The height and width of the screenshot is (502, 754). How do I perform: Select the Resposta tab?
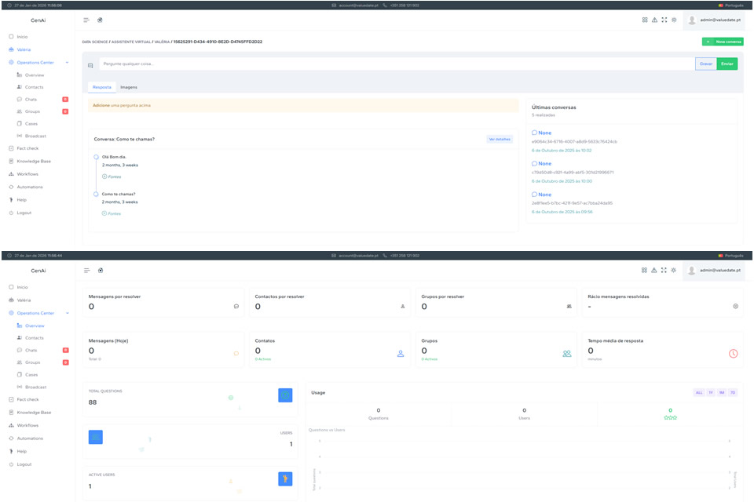(x=102, y=87)
